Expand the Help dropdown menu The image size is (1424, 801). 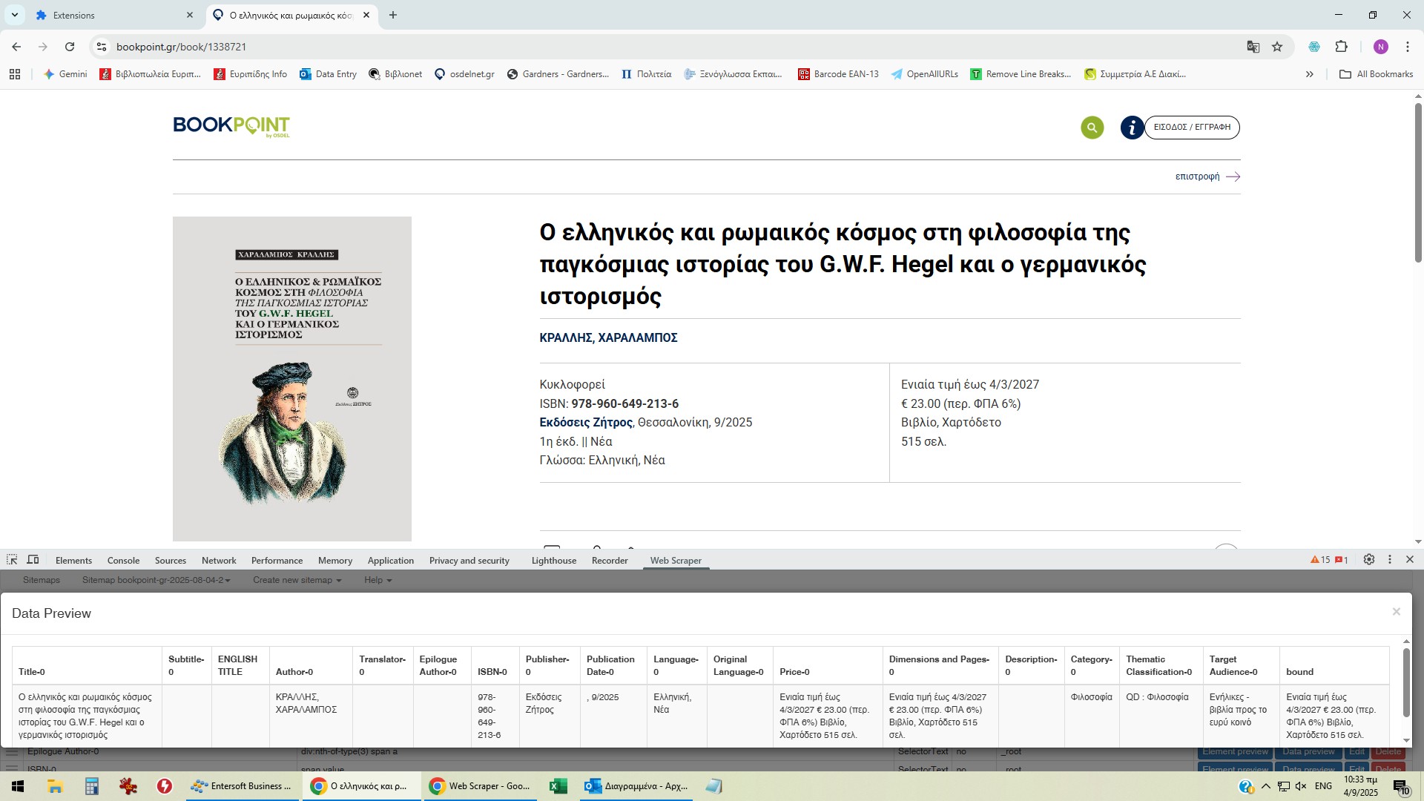click(x=378, y=580)
